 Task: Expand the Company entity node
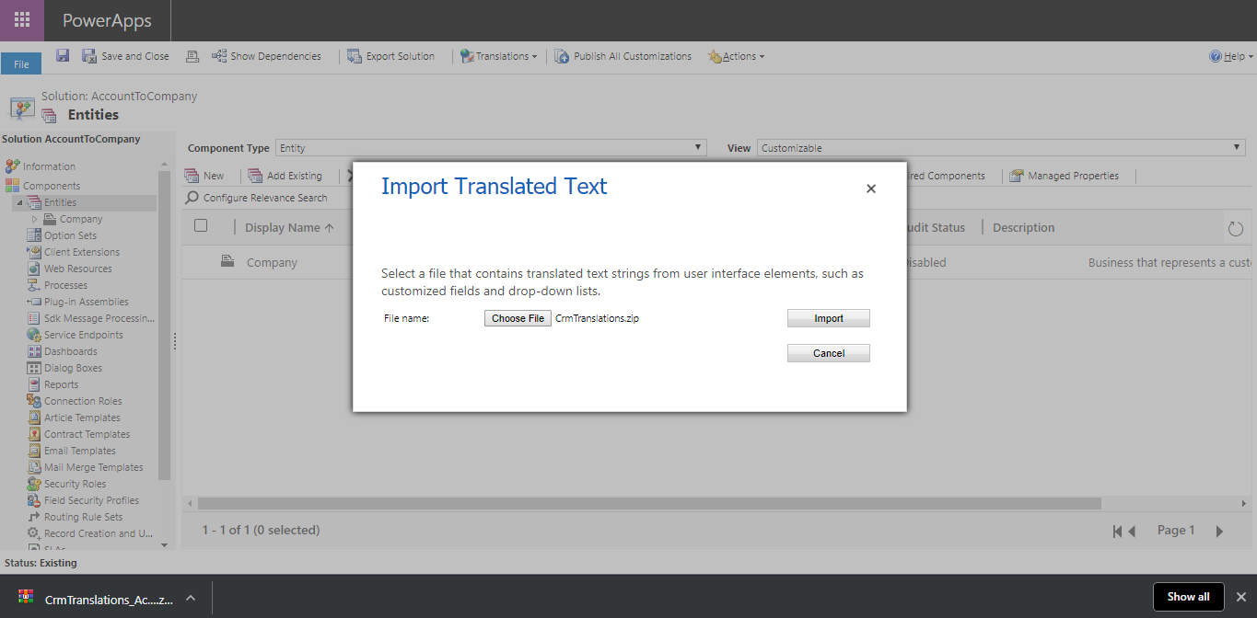[x=35, y=219]
